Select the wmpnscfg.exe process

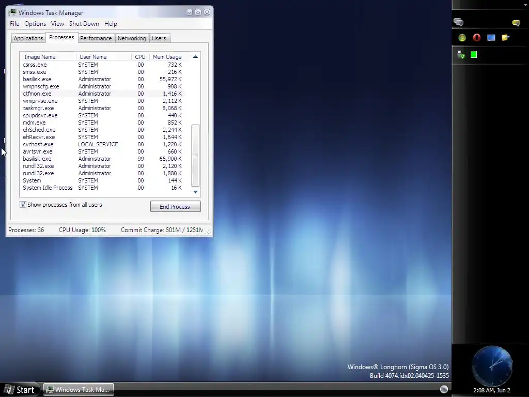coord(103,86)
